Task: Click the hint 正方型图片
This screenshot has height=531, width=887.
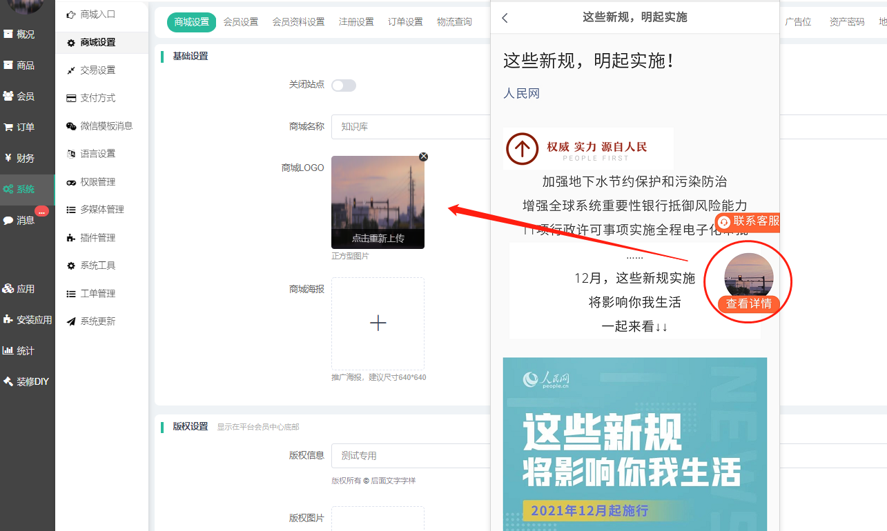Action: point(350,256)
